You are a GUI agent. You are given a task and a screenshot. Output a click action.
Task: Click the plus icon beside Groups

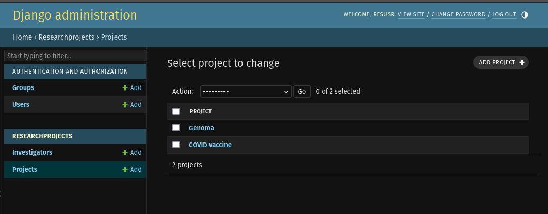point(125,88)
